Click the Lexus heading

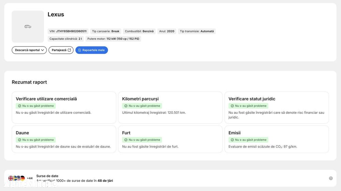tap(56, 14)
